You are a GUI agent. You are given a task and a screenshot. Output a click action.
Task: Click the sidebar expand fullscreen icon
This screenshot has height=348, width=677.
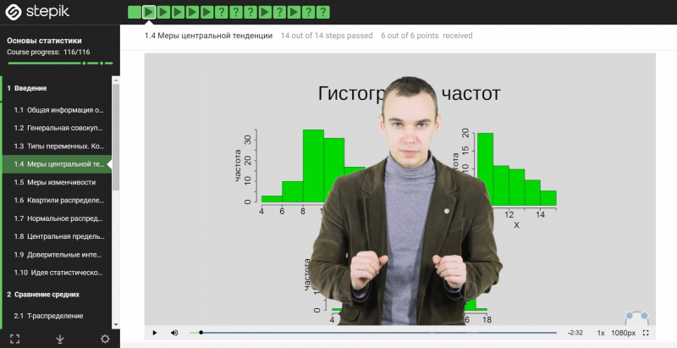[x=14, y=339]
